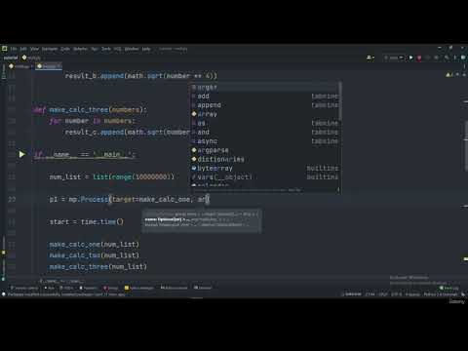
Task: Place the caret in 'num_list = list(range(...))' line
Action: (x=111, y=176)
